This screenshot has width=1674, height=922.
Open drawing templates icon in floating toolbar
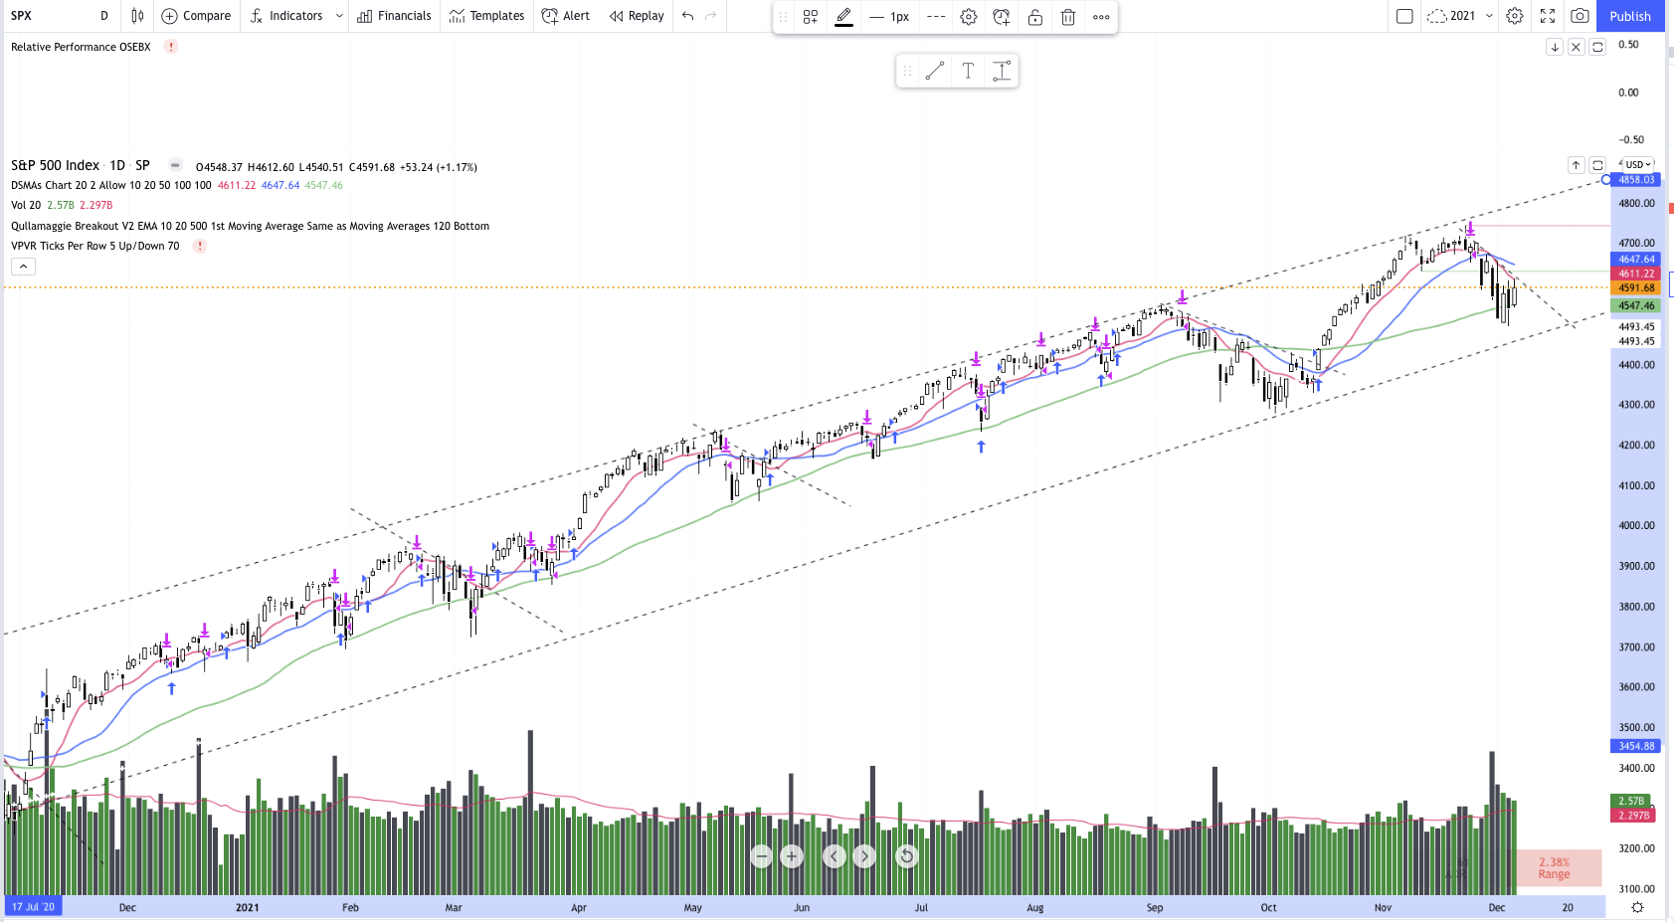[811, 17]
